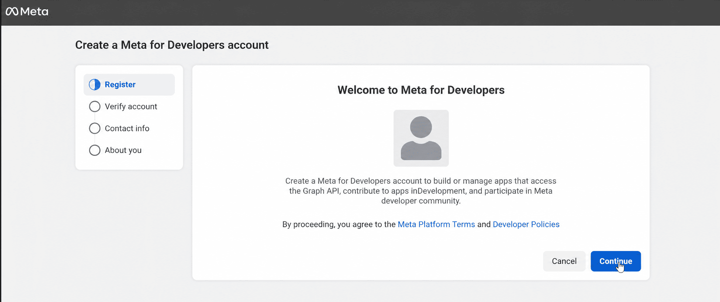Open the Developer Policies link
Screen dimensions: 720x302
(x=526, y=224)
